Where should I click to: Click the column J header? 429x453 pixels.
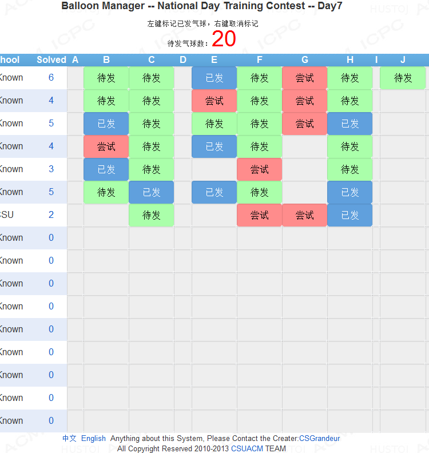coord(403,60)
